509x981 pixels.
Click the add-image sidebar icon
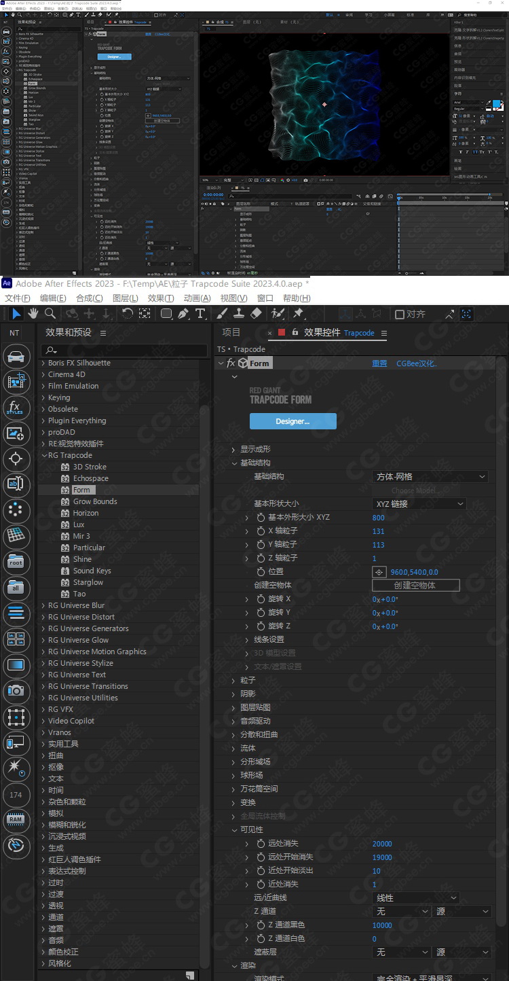tap(16, 433)
